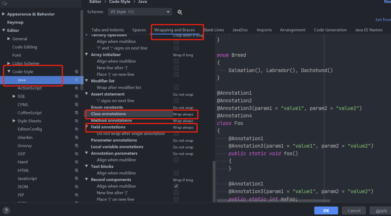
Task: Enable "New line after '('" checkbox
Action: [176, 193]
